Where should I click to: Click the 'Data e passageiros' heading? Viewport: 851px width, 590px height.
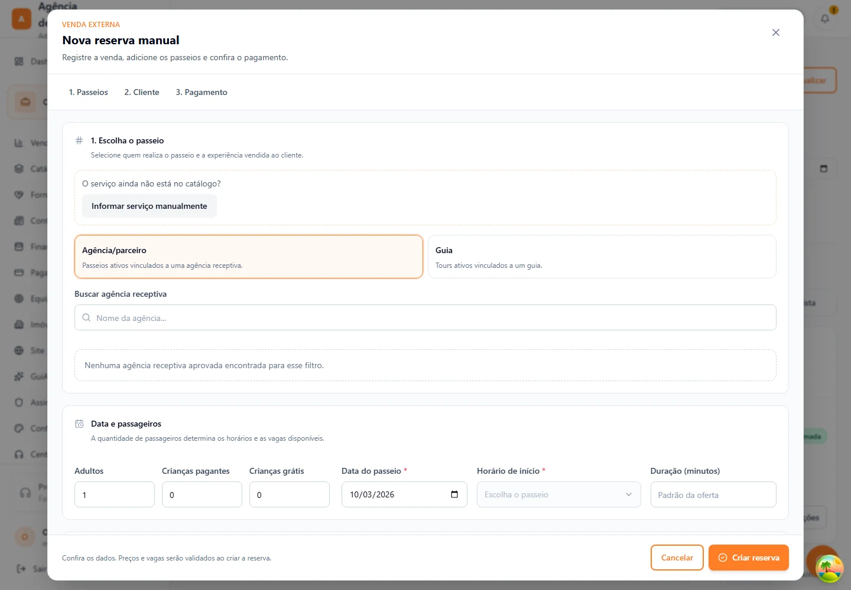pyautogui.click(x=126, y=424)
